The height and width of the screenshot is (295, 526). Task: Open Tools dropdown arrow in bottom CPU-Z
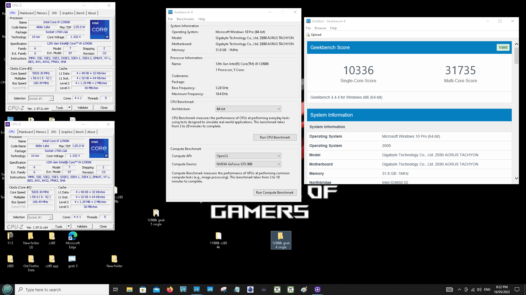68,226
